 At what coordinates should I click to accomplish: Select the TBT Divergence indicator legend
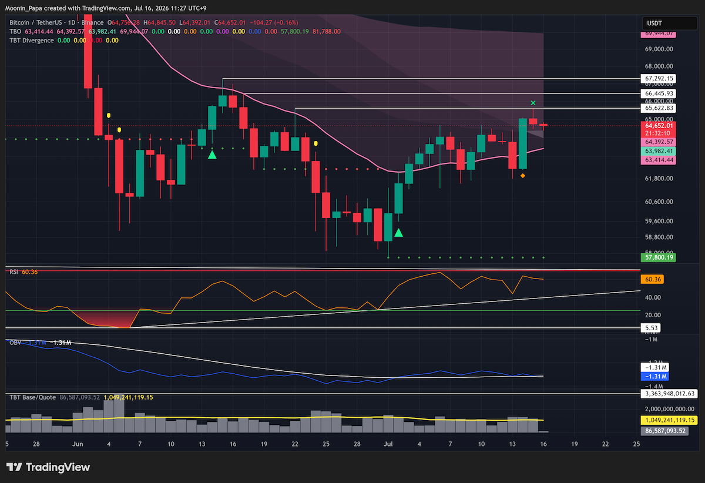click(x=31, y=41)
